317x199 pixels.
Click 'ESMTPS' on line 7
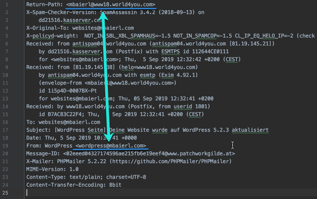pos(171,51)
